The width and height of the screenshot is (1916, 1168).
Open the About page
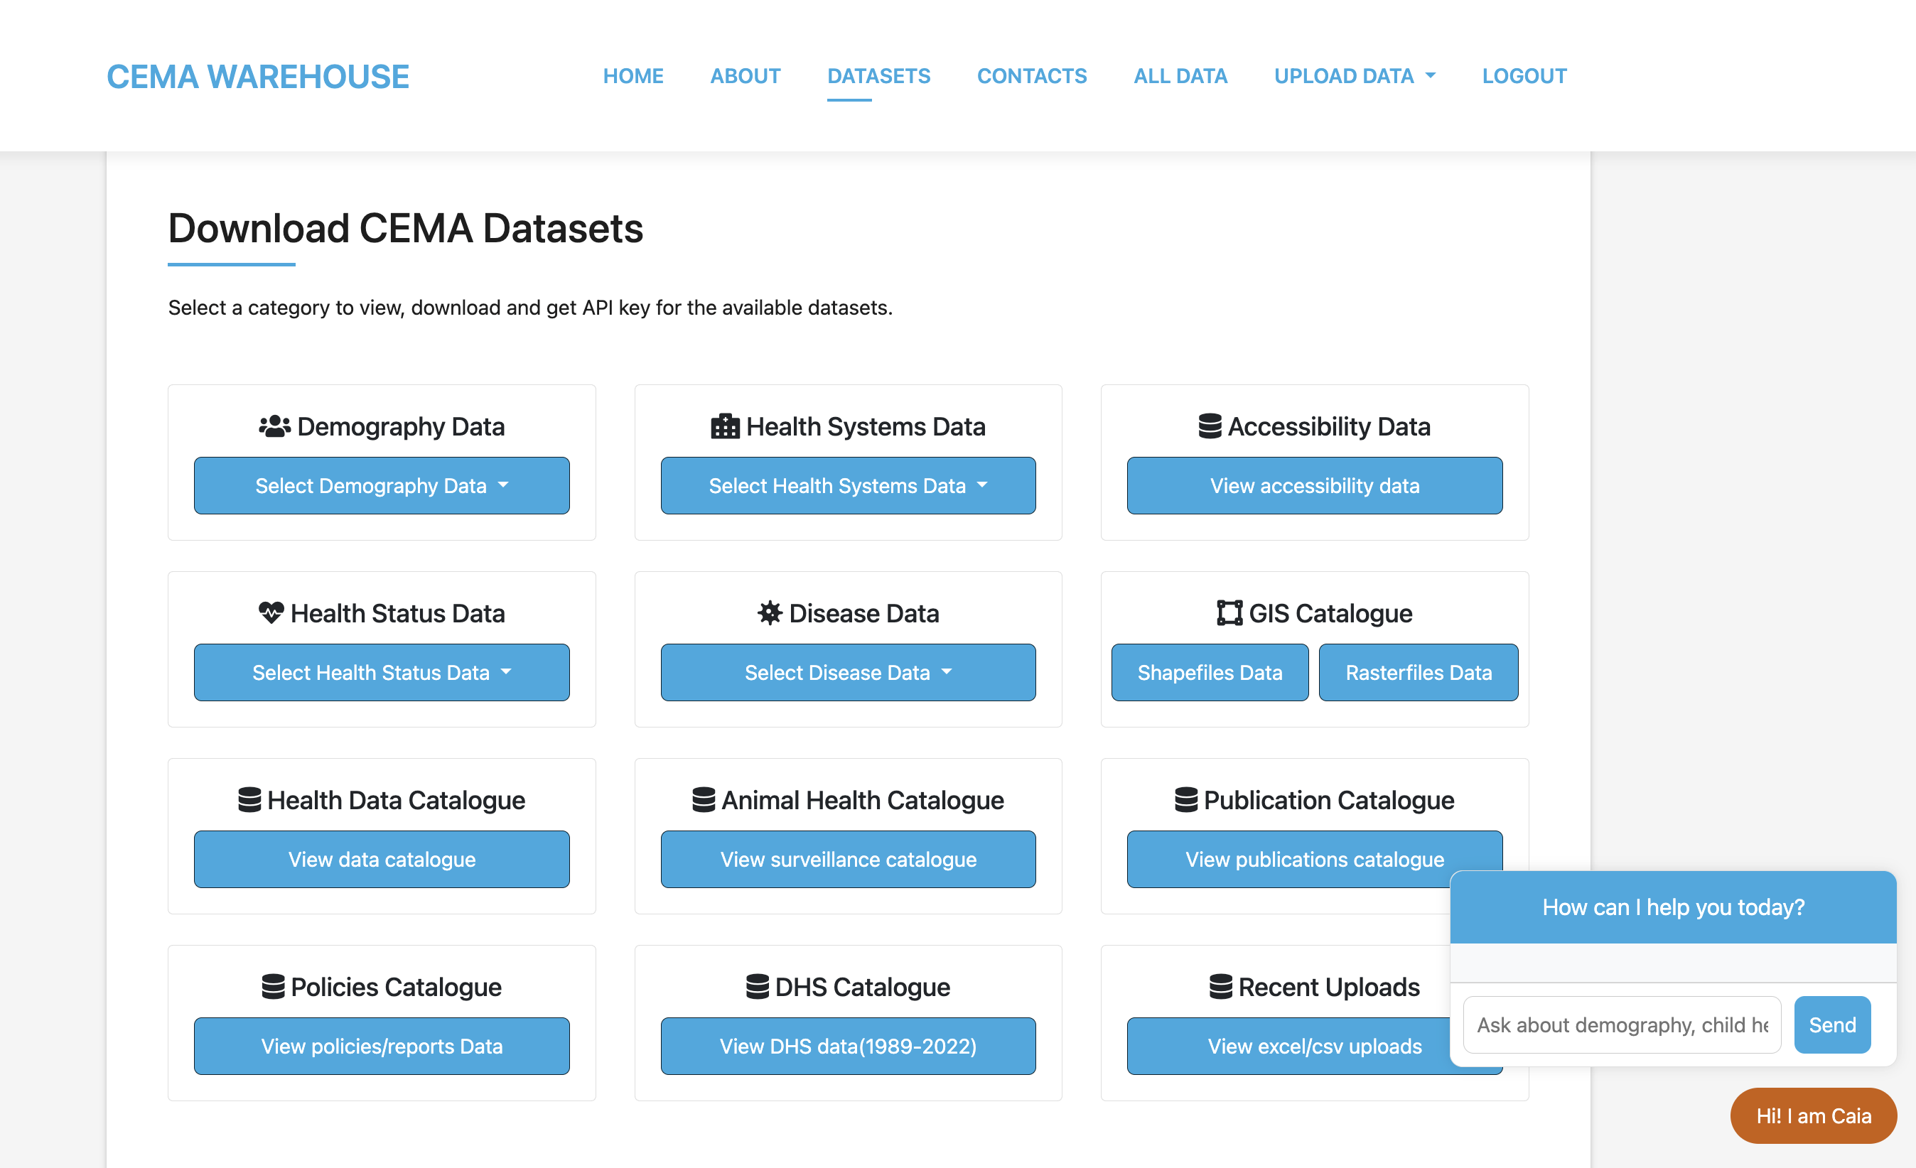pos(745,75)
